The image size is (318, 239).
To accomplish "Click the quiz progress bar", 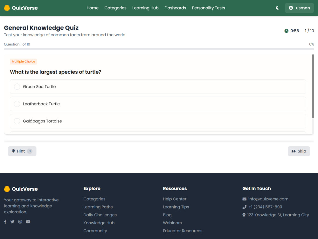I will coord(159,49).
